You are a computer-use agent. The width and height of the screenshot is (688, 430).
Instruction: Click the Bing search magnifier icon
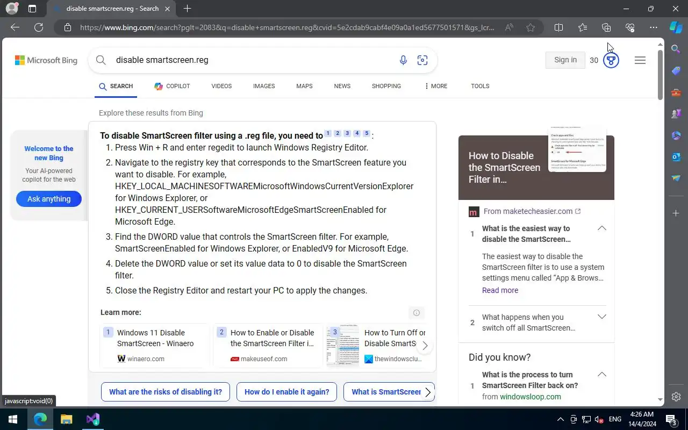(x=101, y=60)
